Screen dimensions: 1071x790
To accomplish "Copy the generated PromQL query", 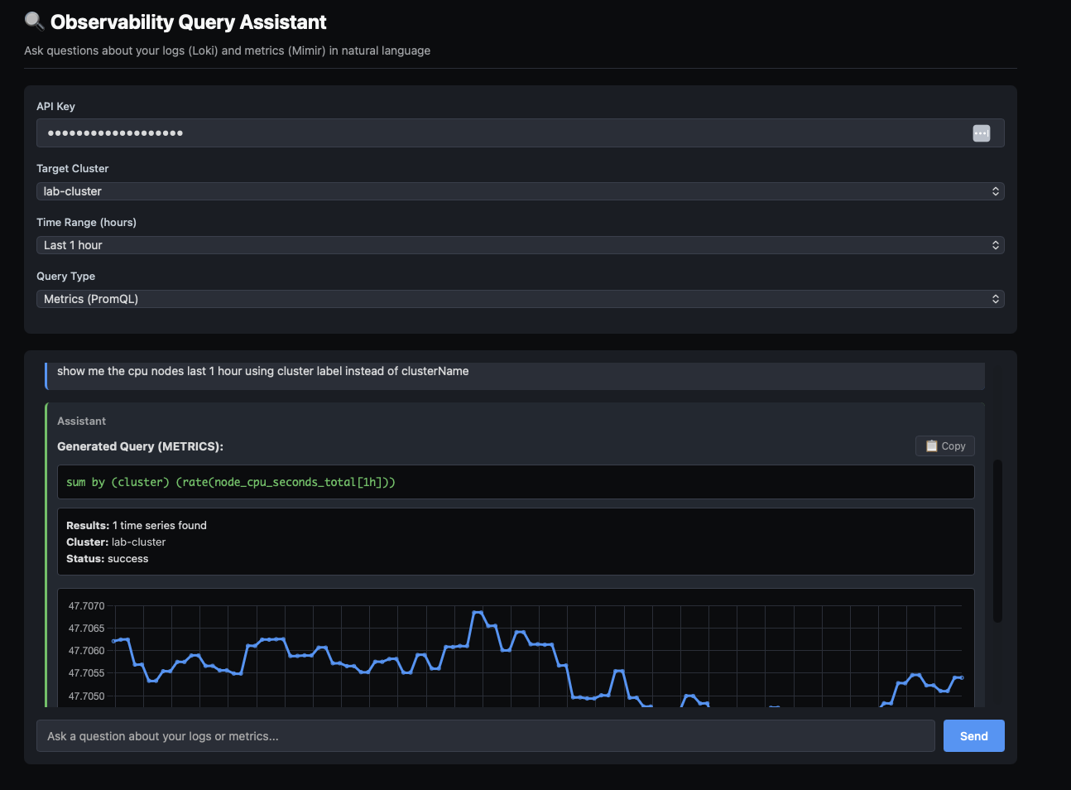I will [x=945, y=446].
